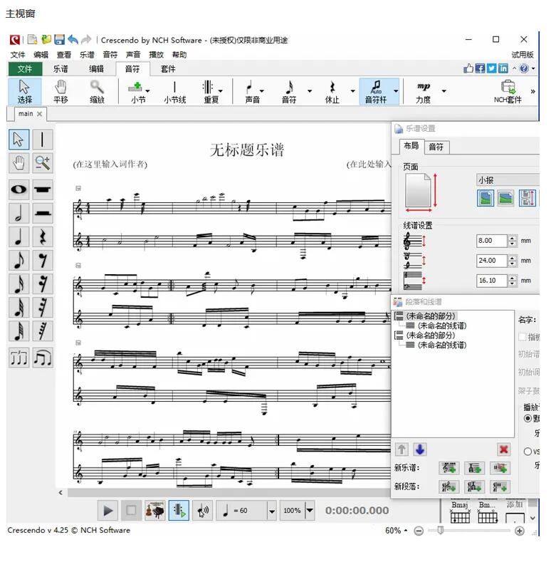The height and width of the screenshot is (562, 556).
Task: Expand the 100% playback speed dropdown
Action: coord(309,511)
